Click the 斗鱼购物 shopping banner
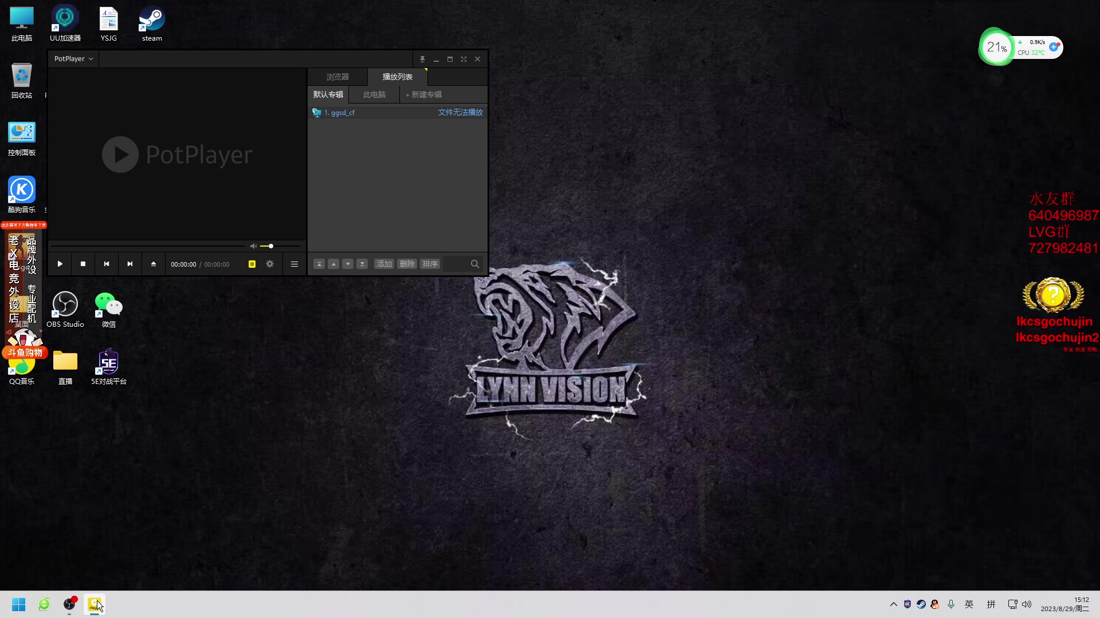This screenshot has width=1100, height=618. coord(25,352)
